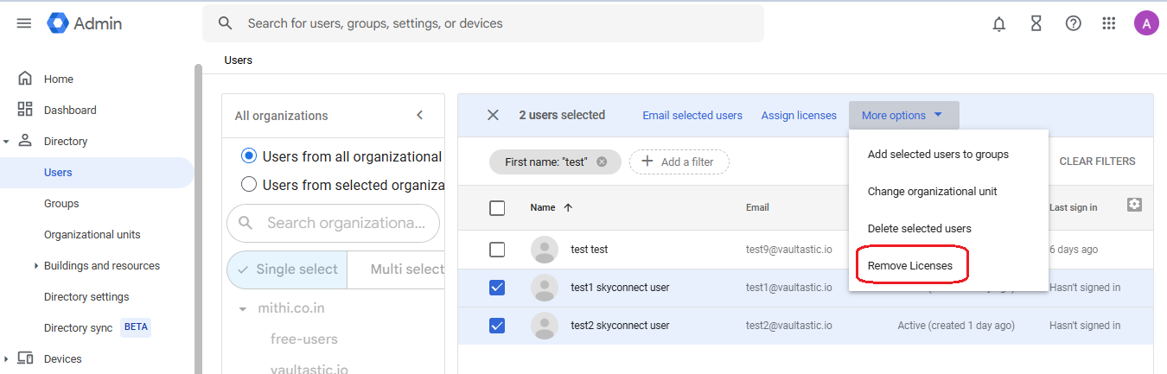Screen dimensions: 1167x374
Task: Click the search bar for users, groups, settings
Action: coord(482,23)
